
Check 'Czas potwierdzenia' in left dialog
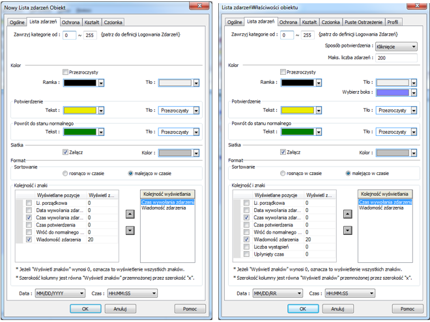tap(29, 225)
